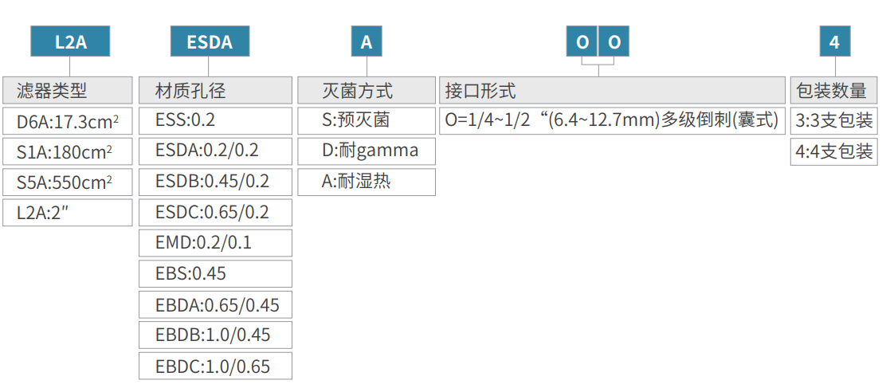Choose the D6A:17.3cm² filter option
Image resolution: width=890 pixels, height=388 pixels.
point(67,122)
